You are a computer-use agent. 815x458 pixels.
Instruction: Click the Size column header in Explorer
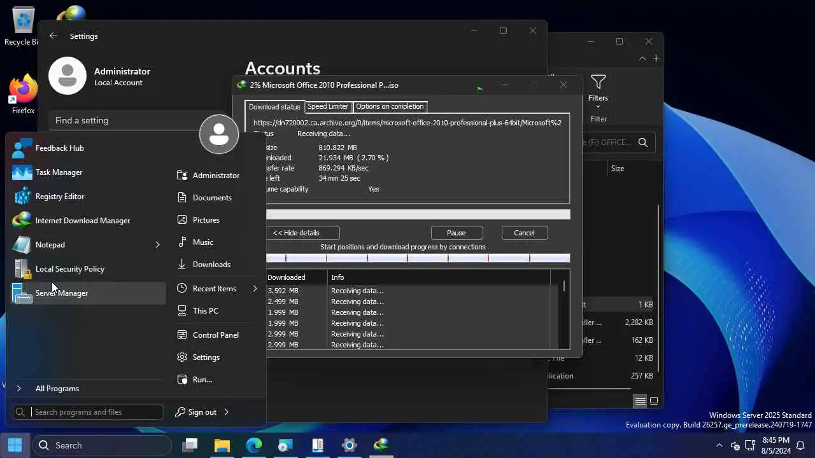[618, 169]
